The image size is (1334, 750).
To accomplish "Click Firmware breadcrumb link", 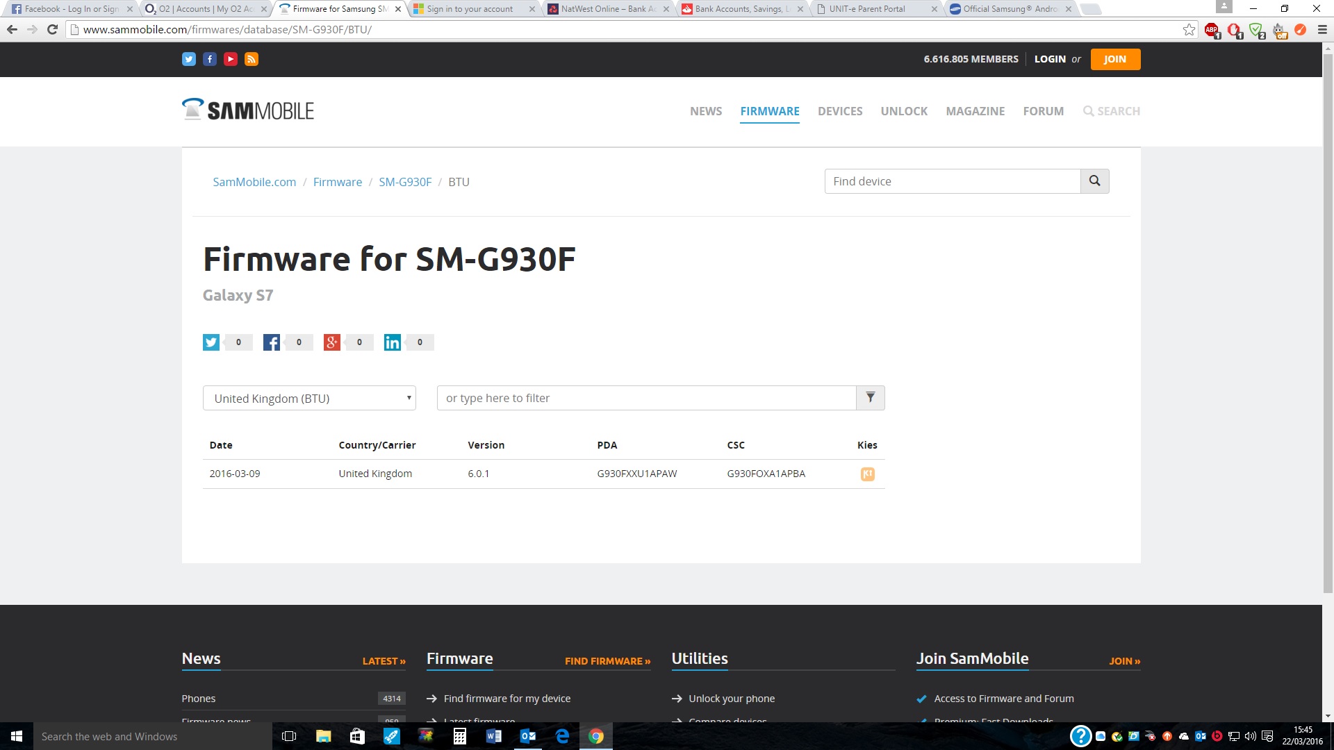I will pos(338,182).
